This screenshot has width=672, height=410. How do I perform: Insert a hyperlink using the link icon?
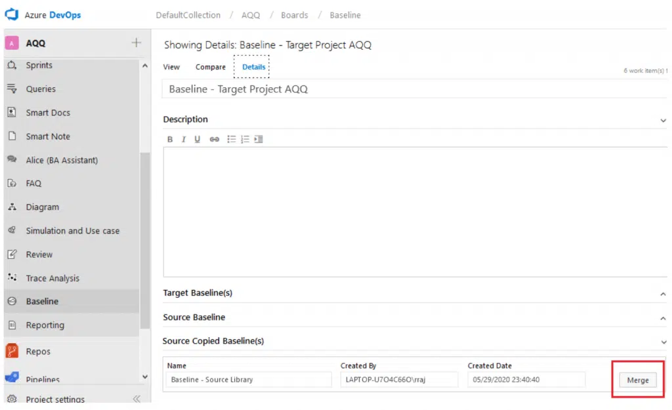coord(214,139)
